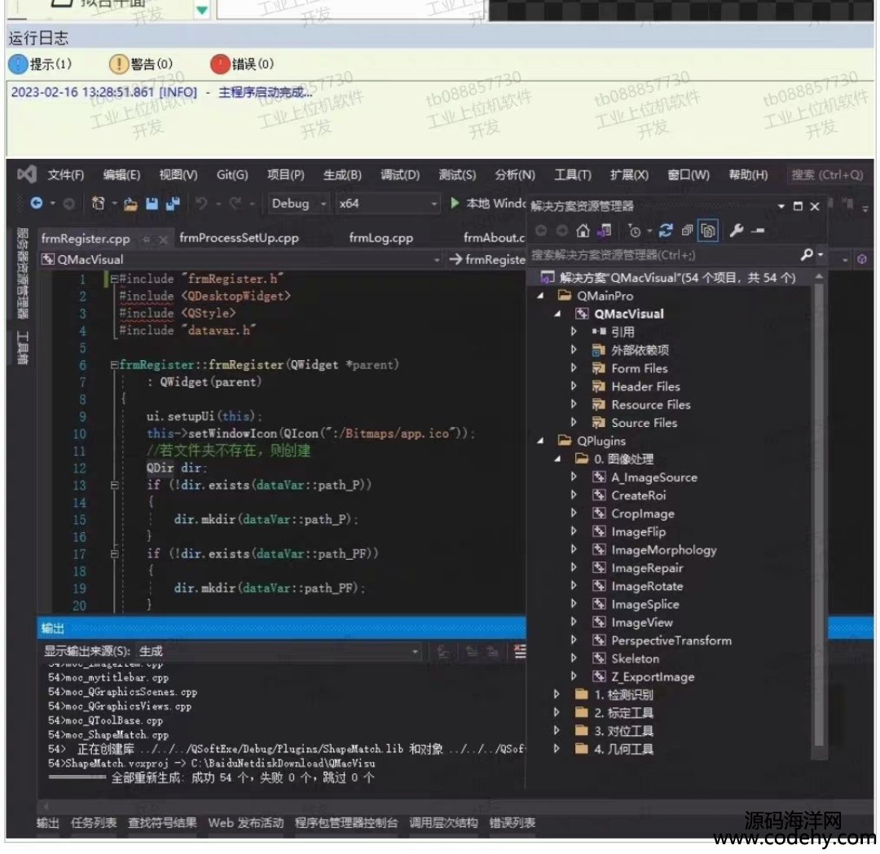Pin the frmRegister.cpp tab
880x854 pixels.
click(146, 240)
